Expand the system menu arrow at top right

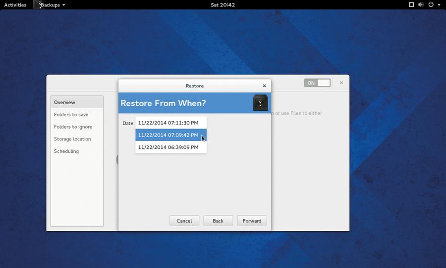click(x=439, y=5)
